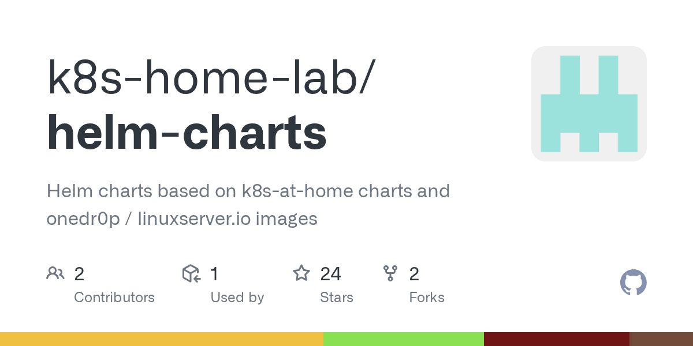Click the Used by package icon
Viewport: 693px width, 346px height.
point(191,273)
